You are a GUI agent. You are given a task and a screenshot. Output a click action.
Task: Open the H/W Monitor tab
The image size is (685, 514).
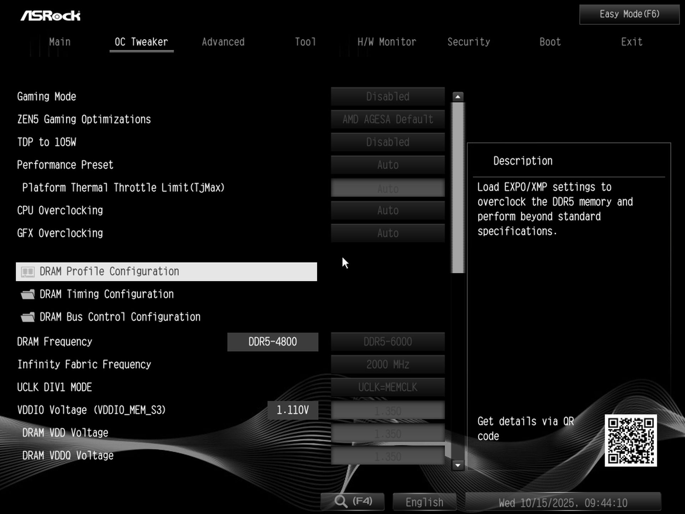pos(387,42)
